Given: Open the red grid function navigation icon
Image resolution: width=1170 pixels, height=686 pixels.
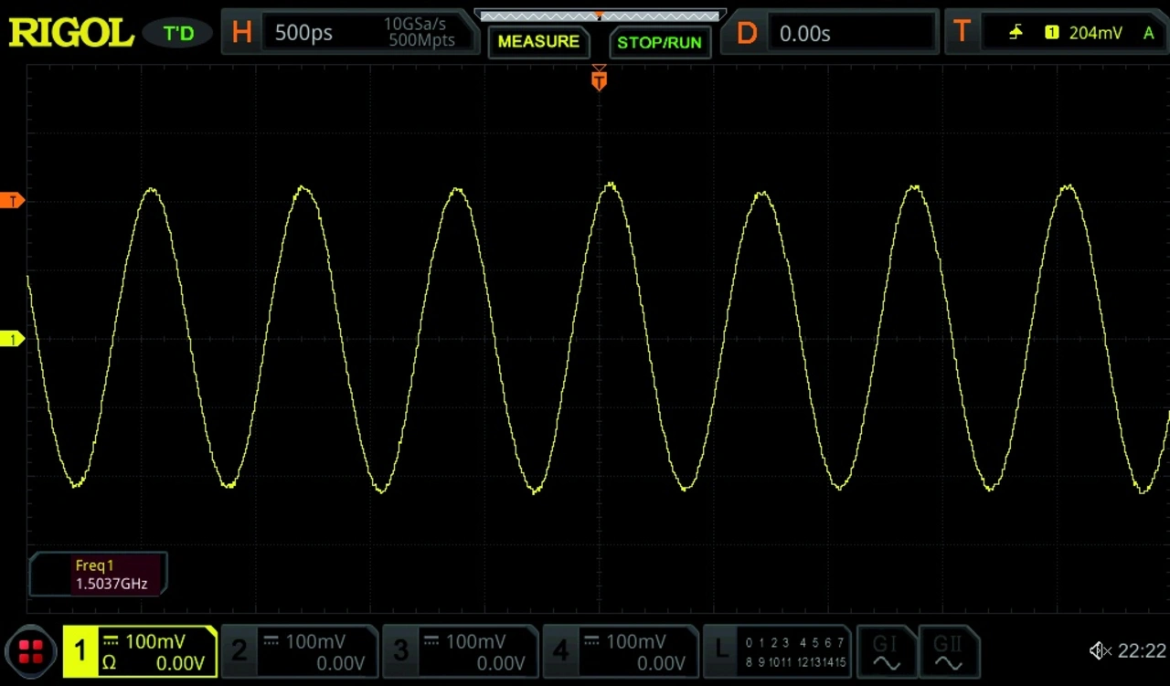Looking at the screenshot, I should click(x=30, y=652).
